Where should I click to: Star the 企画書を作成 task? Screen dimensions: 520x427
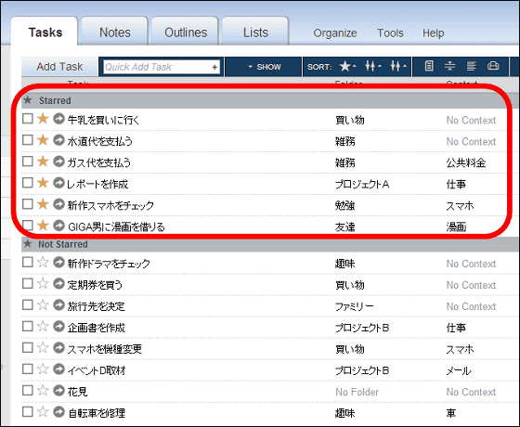[x=43, y=326]
